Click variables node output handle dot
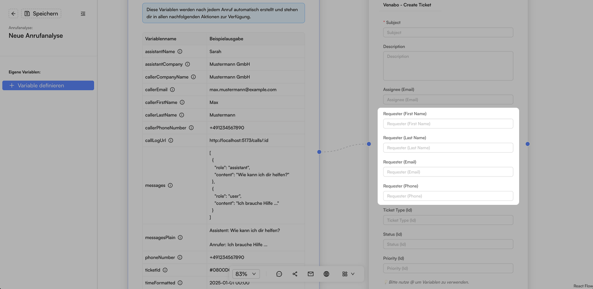This screenshot has height=289, width=593. click(319, 152)
